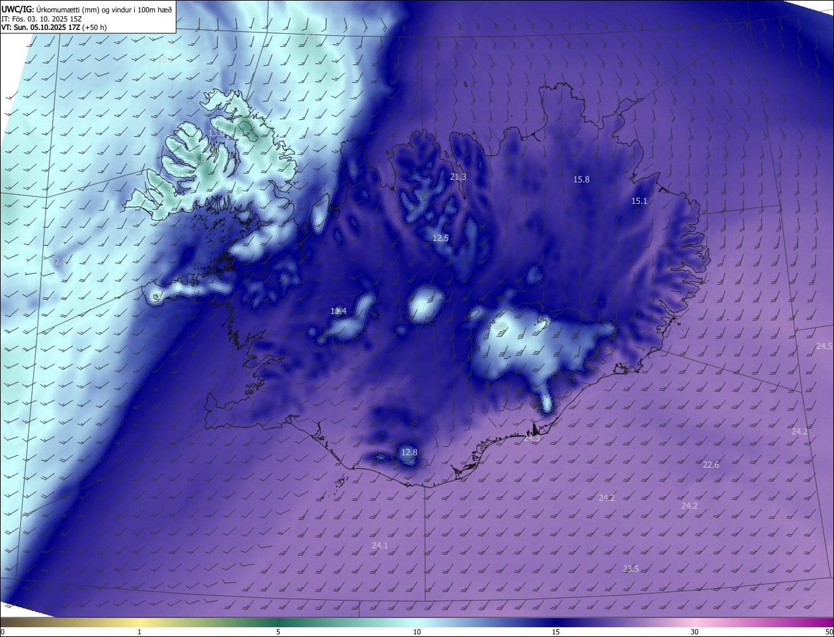
Task: Click the '5' tick on the color scale
Action: [x=278, y=632]
